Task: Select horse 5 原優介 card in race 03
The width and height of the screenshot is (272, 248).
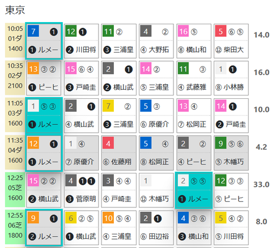Action: pos(156,115)
